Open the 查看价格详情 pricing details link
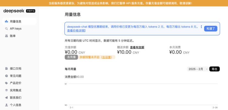The image size is (228, 110). pos(76,31)
